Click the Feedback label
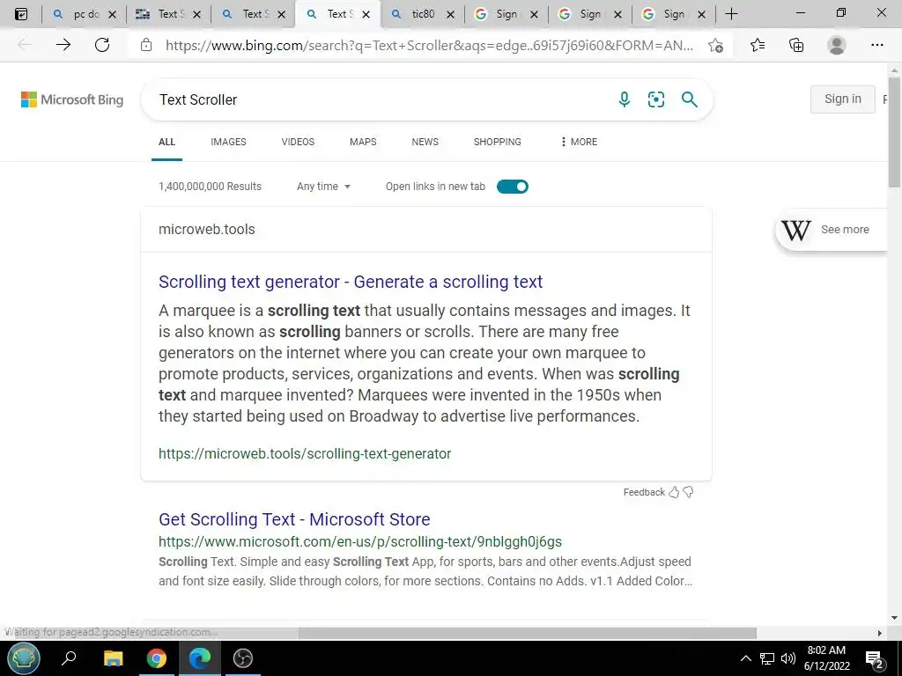902x676 pixels. (644, 492)
